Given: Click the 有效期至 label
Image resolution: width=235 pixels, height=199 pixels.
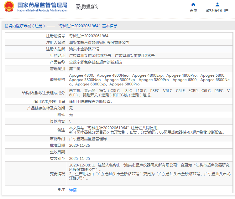Looking at the screenshot, I should 57,159.
